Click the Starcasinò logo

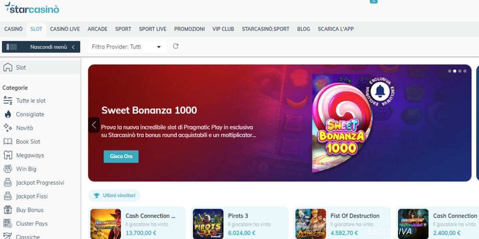(x=32, y=8)
